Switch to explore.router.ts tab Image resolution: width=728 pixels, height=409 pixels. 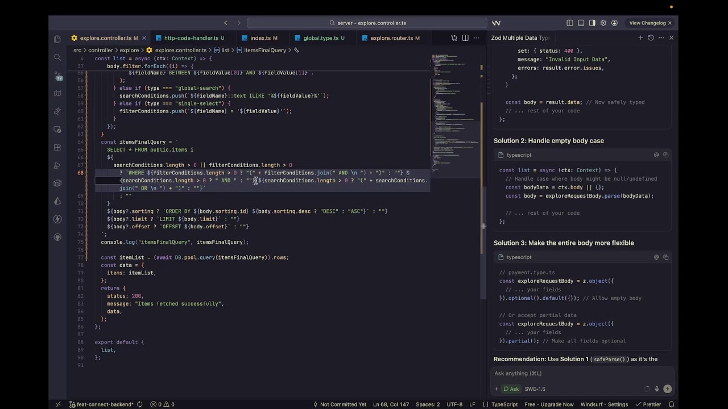[392, 38]
